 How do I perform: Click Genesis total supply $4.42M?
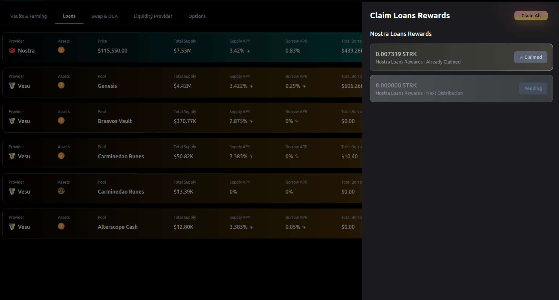pyautogui.click(x=183, y=86)
